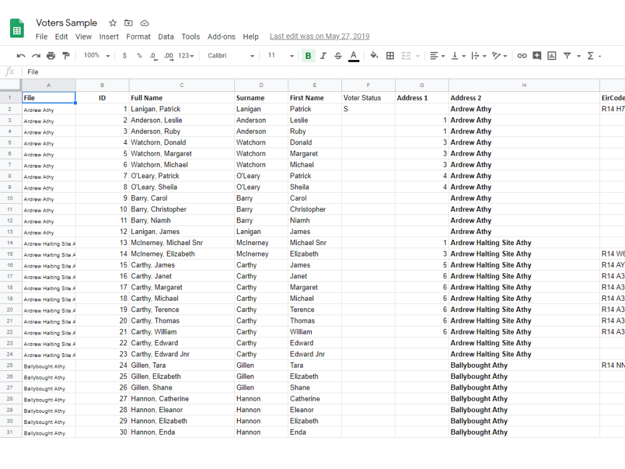Open the fill color picker

pos(374,56)
